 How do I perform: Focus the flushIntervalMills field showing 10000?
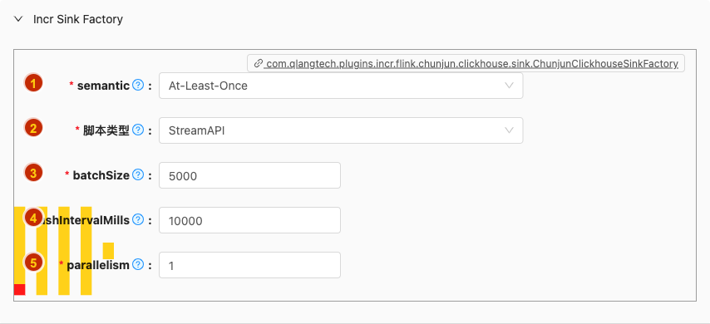coord(249,220)
